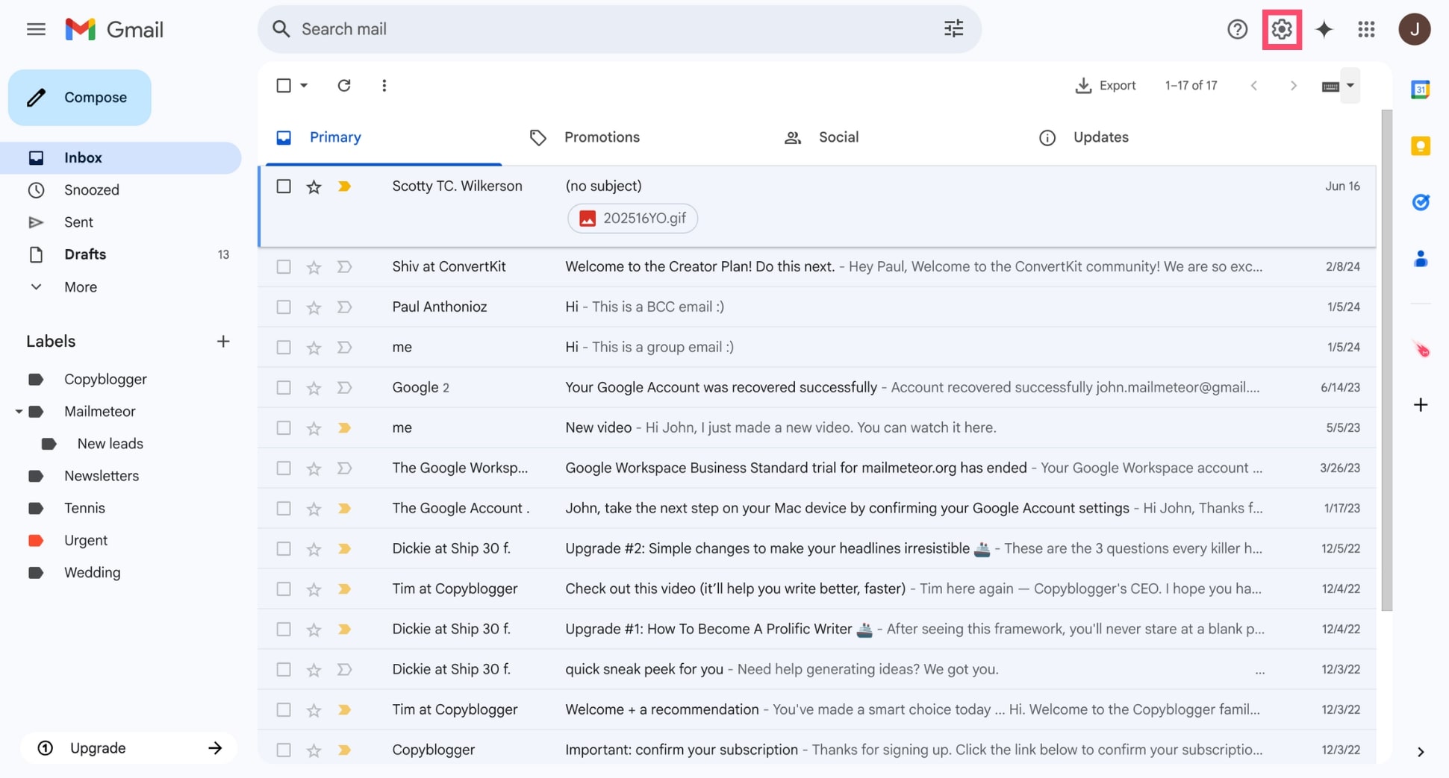This screenshot has height=778, width=1449.
Task: Open the account avatar J
Action: [1414, 29]
